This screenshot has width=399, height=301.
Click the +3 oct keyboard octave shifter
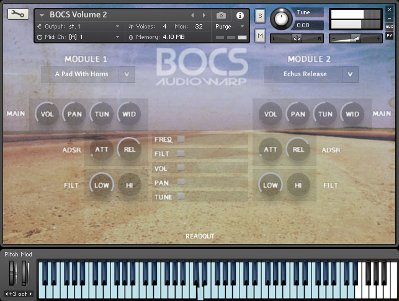click(x=17, y=293)
